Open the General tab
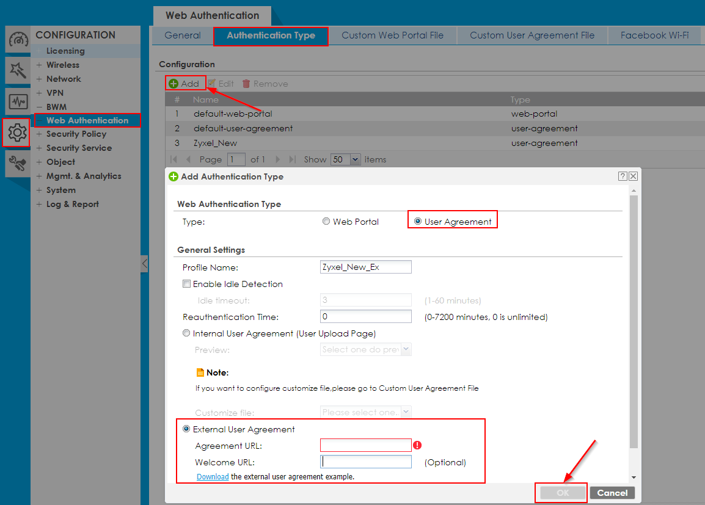 click(x=182, y=35)
